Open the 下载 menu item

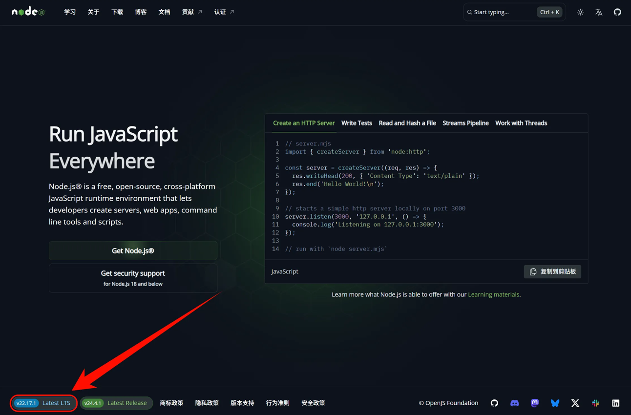(117, 12)
